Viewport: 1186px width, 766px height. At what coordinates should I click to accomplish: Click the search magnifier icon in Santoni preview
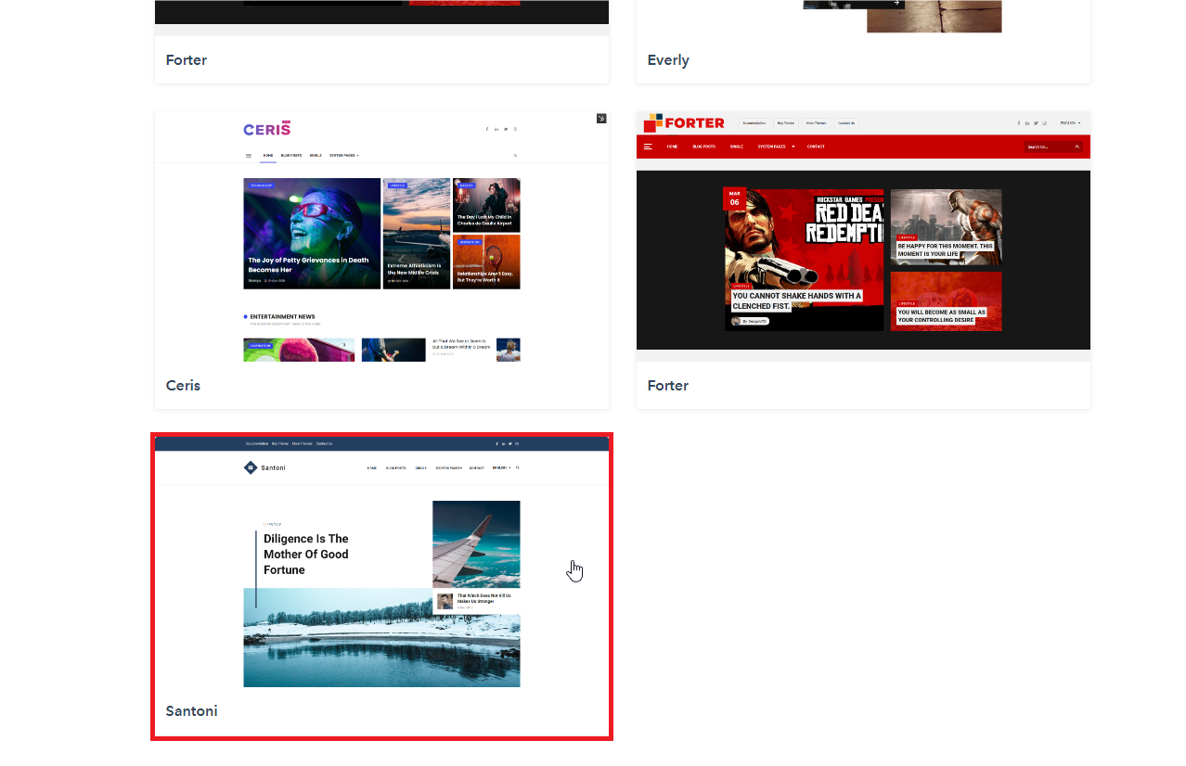coord(517,467)
